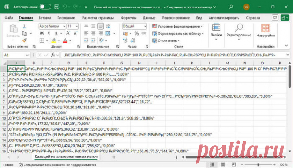Expand the Условное форматирование menu
The width and height of the screenshot is (293, 168).
click(177, 26)
